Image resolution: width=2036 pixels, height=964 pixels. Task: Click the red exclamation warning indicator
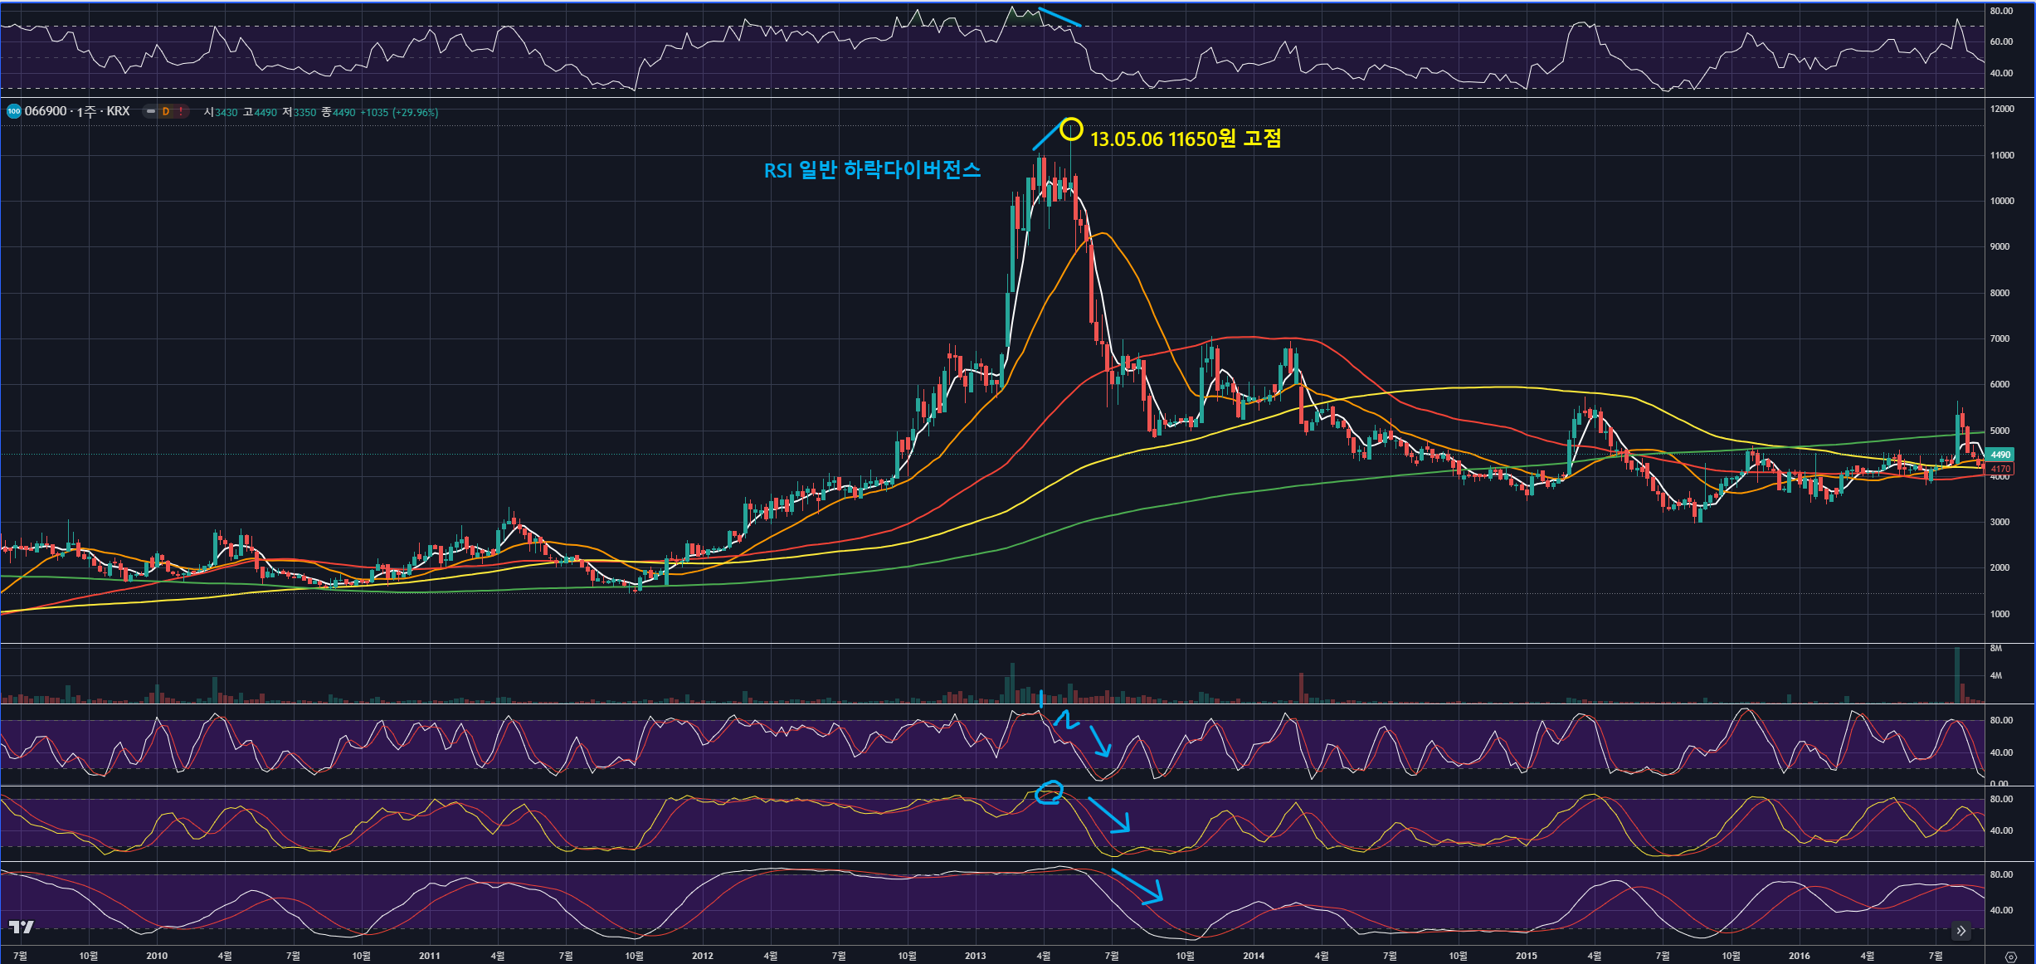click(x=181, y=111)
